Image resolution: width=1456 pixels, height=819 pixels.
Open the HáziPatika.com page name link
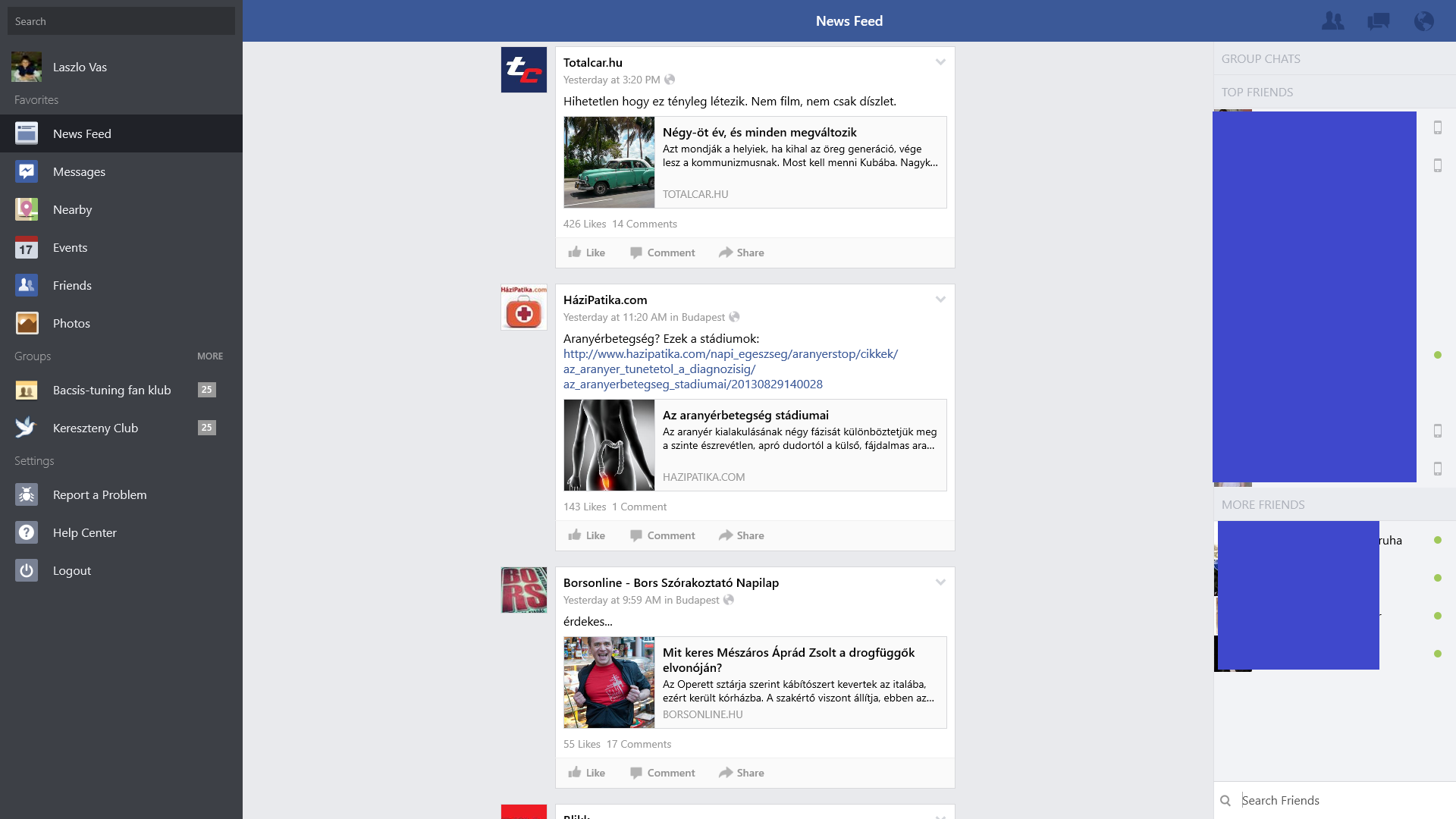(x=605, y=300)
